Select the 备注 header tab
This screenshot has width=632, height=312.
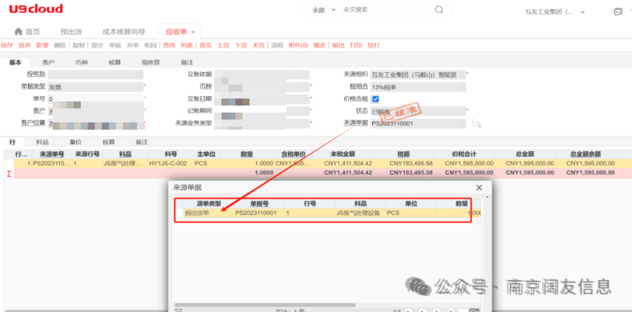pos(187,62)
